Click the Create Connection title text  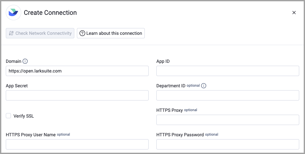50,13
